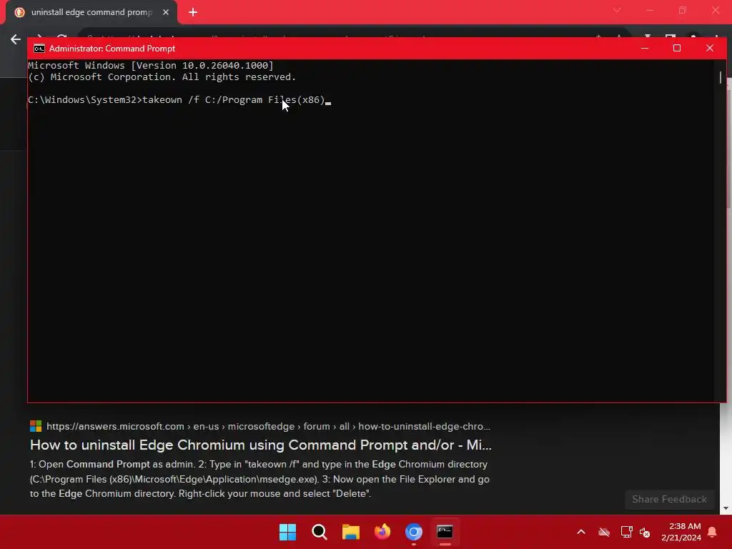Open How to uninstall Edge Chromium result
The width and height of the screenshot is (732, 549).
(260, 445)
